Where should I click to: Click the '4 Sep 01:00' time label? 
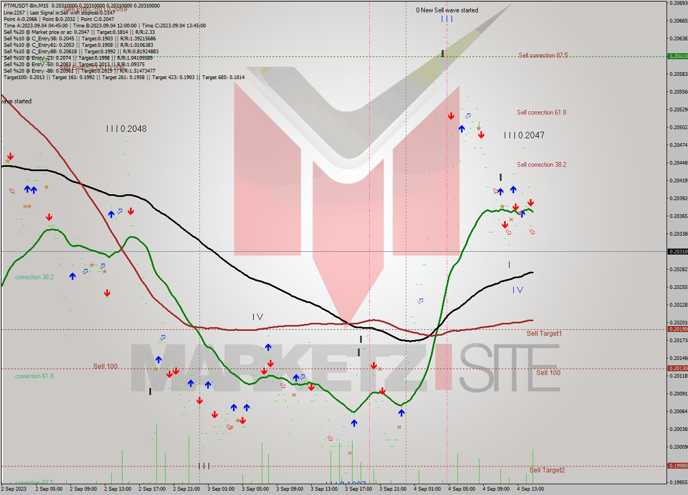pos(427,489)
